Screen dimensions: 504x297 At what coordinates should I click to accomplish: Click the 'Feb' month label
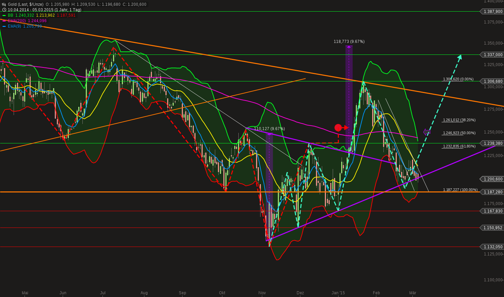coord(376,293)
